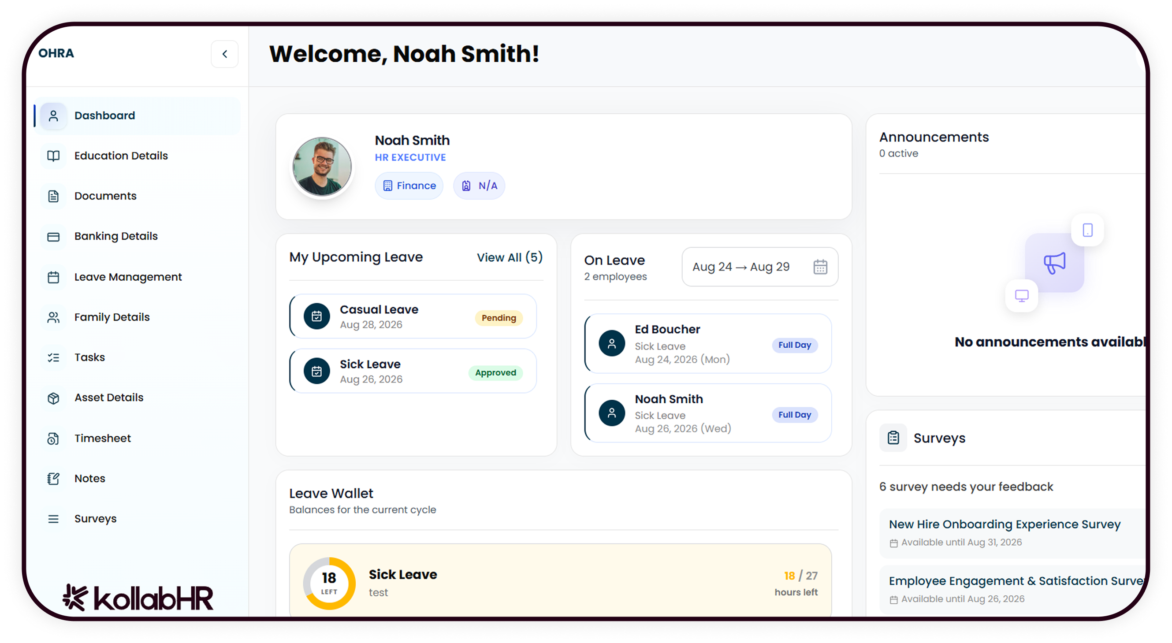Open the Sick Leave wallet card

(x=561, y=581)
